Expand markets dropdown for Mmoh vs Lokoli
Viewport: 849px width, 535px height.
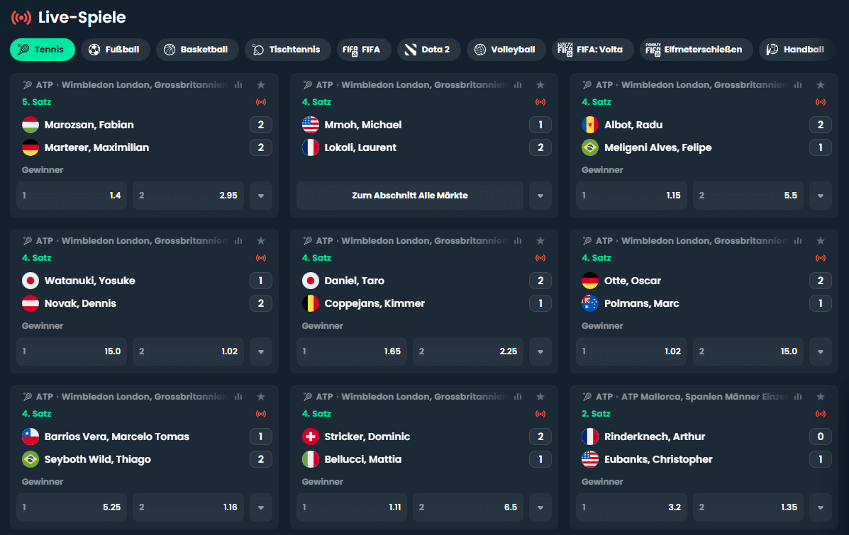tap(540, 196)
